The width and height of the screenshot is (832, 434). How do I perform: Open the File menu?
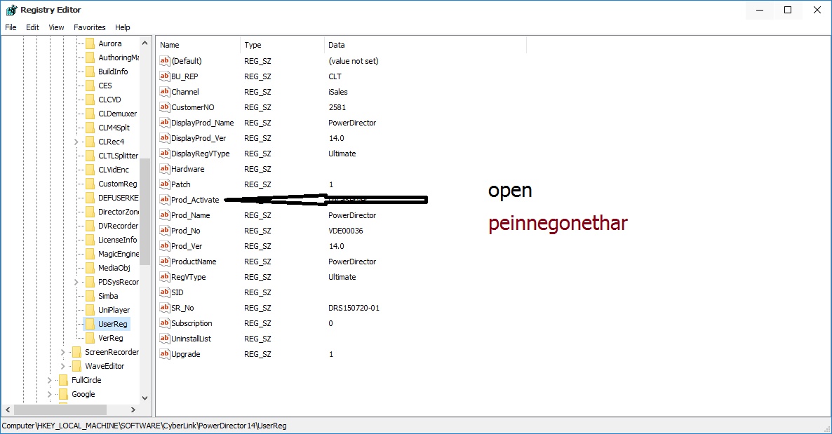tap(11, 27)
